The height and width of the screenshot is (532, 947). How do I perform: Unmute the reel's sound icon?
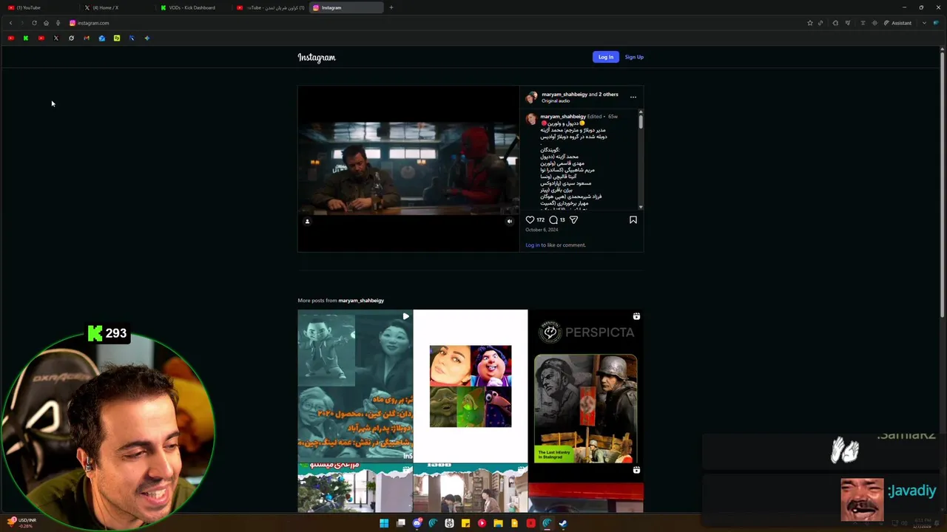[509, 221]
